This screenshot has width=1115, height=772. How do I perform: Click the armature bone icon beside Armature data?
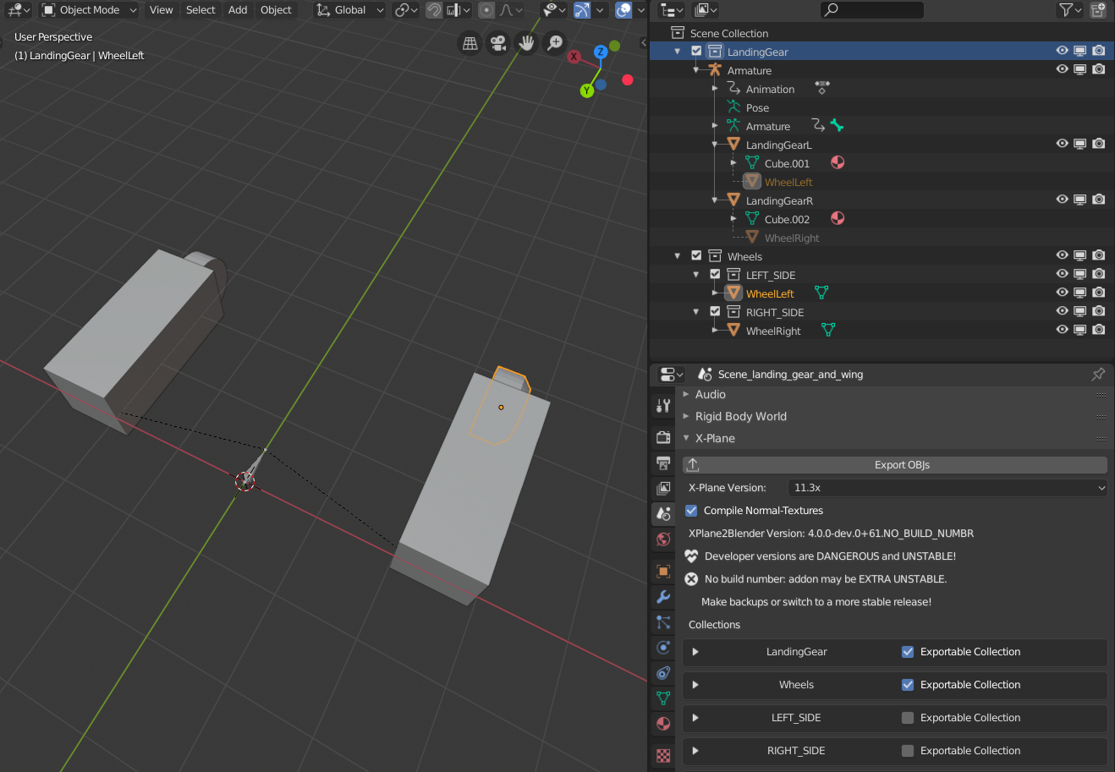(837, 125)
